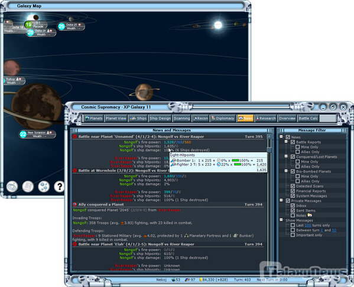Click red icon of Battle near Planet 'Unnamed'
354x287 pixels.
pos(74,136)
